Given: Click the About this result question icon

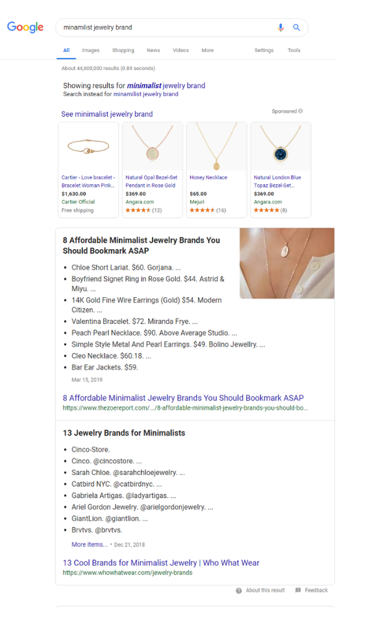Looking at the screenshot, I should [x=239, y=591].
